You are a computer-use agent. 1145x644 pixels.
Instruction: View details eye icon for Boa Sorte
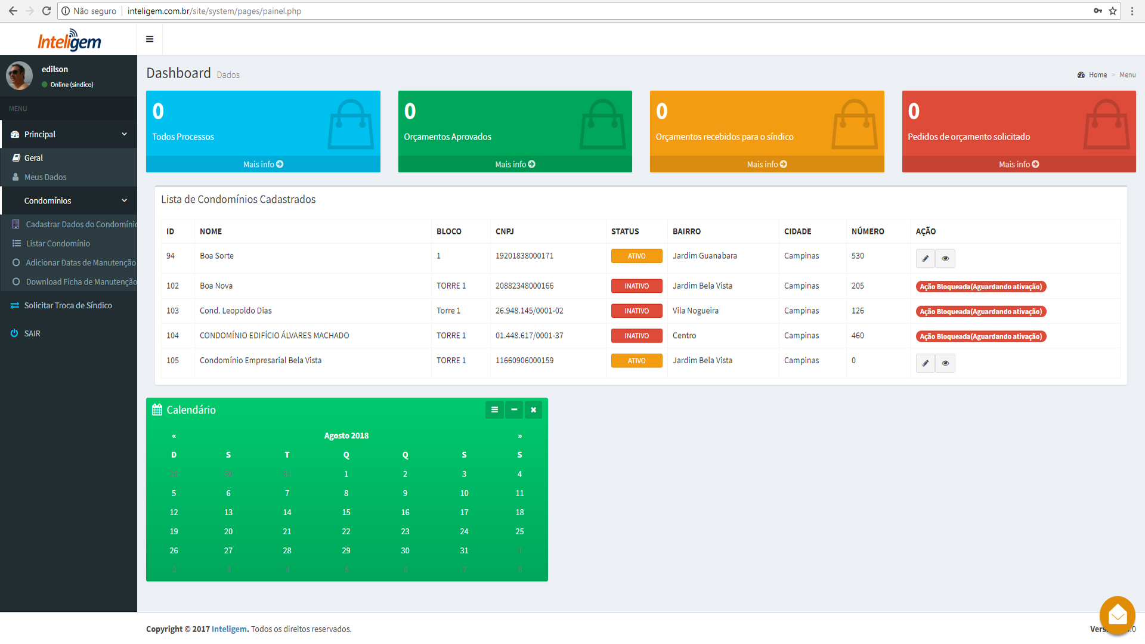point(945,258)
